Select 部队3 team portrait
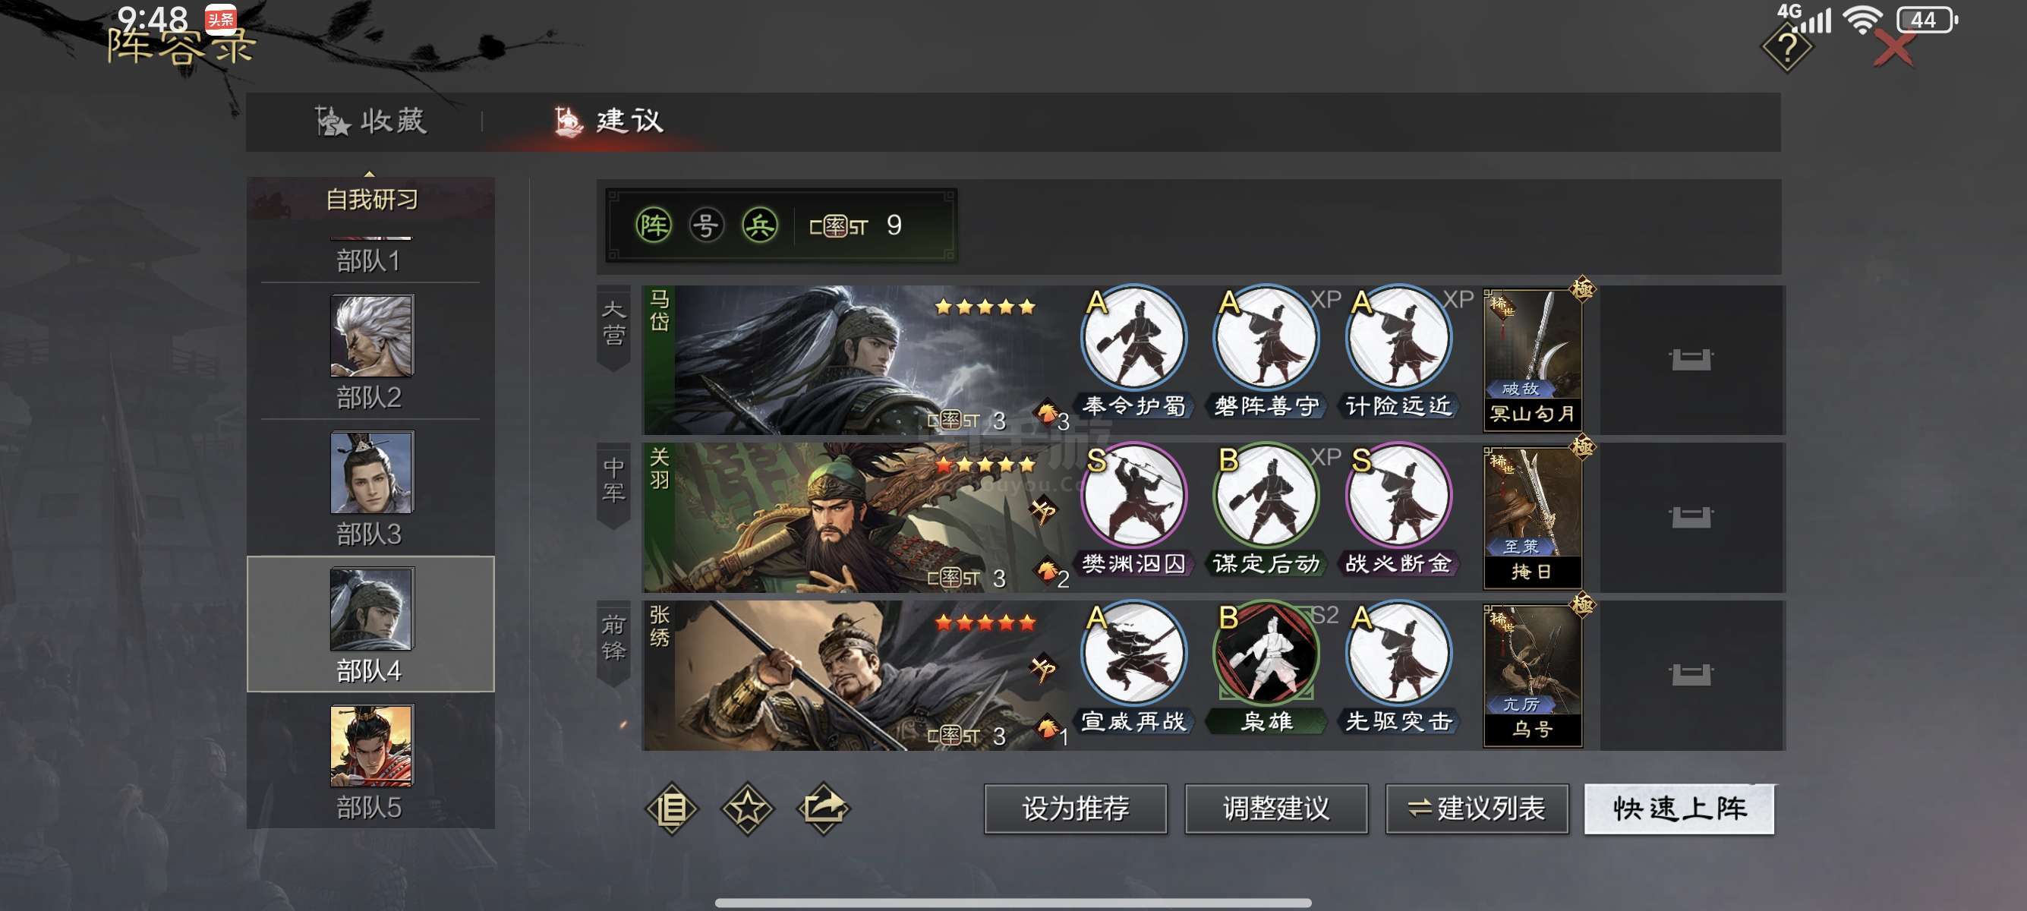This screenshot has height=911, width=2027. click(x=371, y=472)
